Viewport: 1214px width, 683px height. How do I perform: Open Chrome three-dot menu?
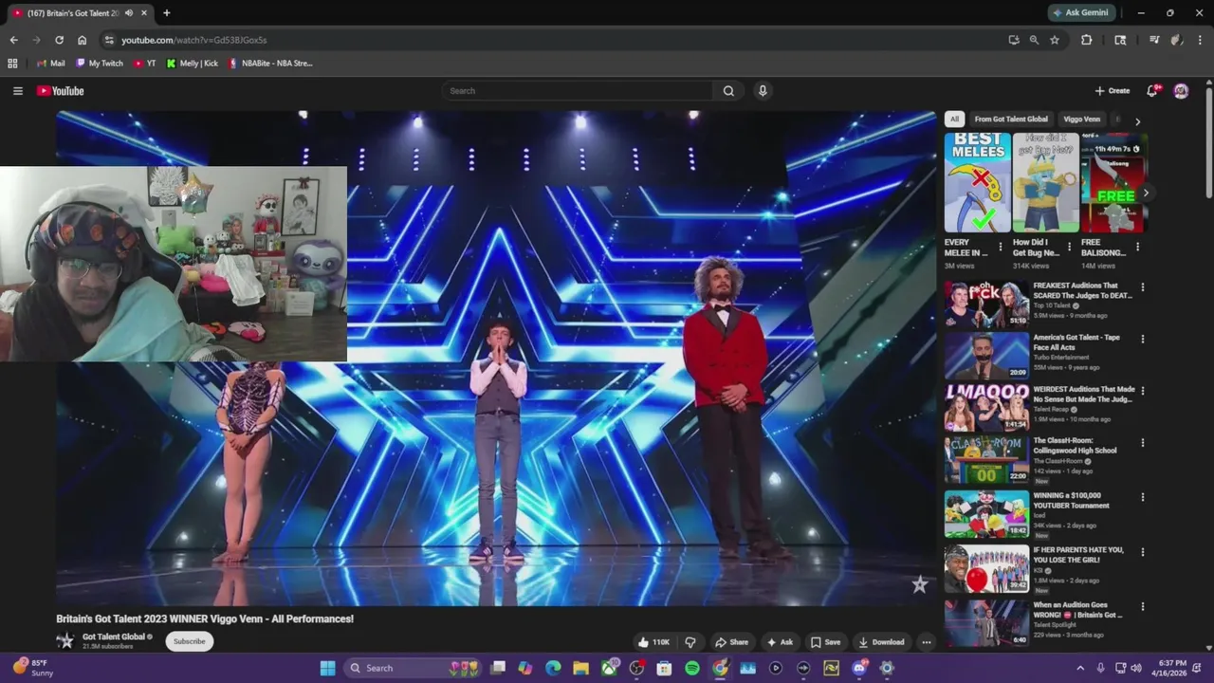[x=1200, y=40]
